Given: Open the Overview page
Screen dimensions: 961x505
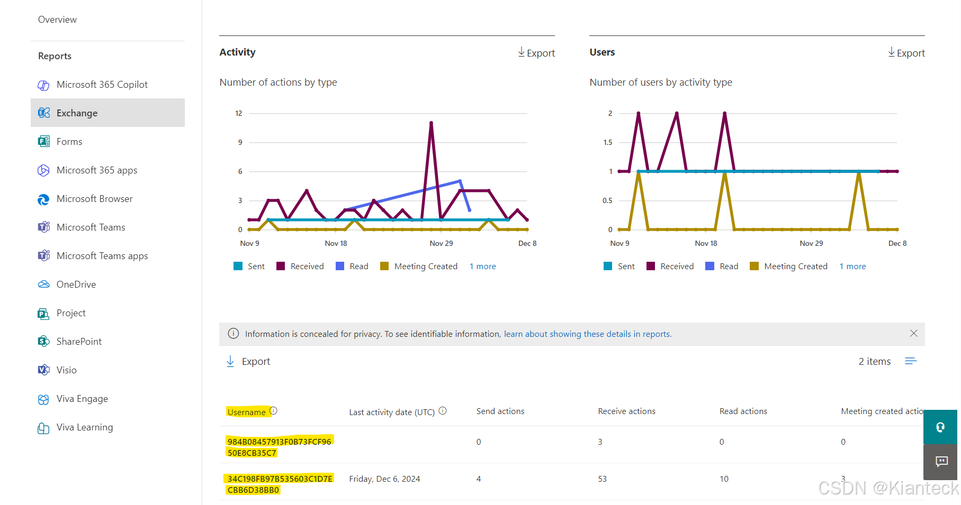Looking at the screenshot, I should [x=57, y=20].
